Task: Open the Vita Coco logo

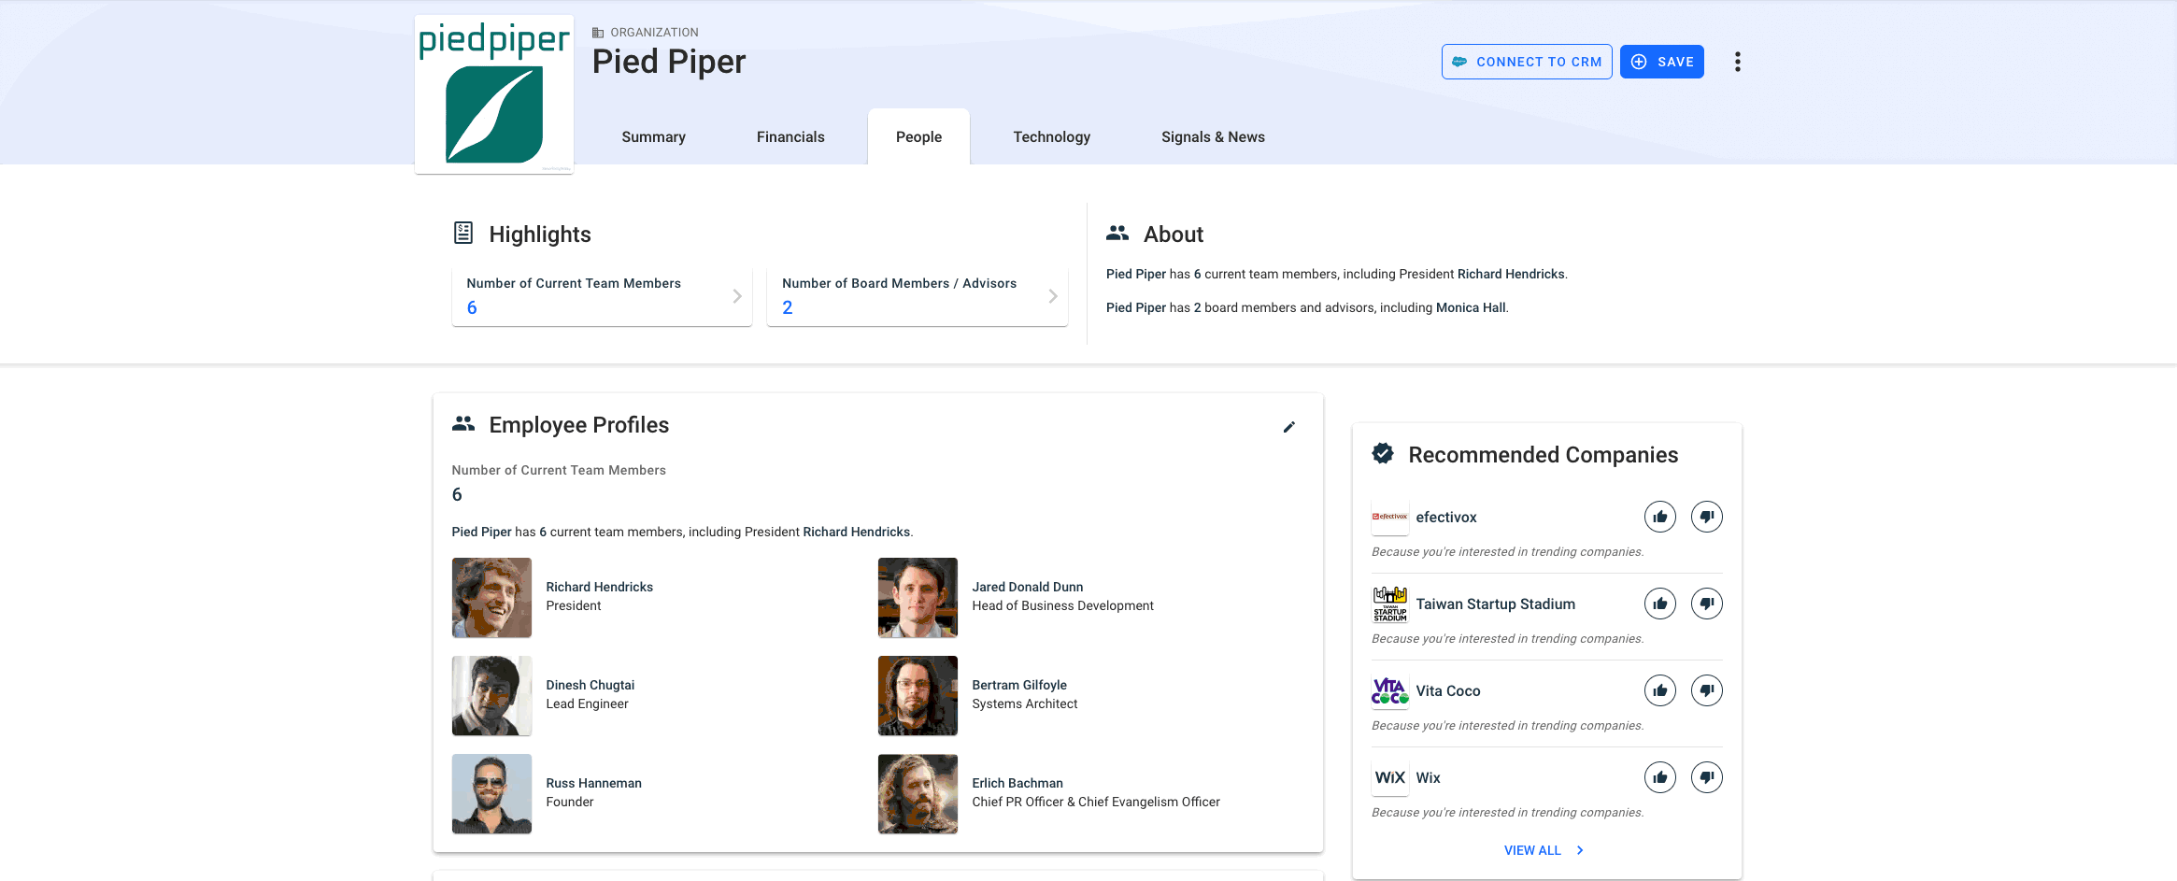Action: (x=1389, y=690)
